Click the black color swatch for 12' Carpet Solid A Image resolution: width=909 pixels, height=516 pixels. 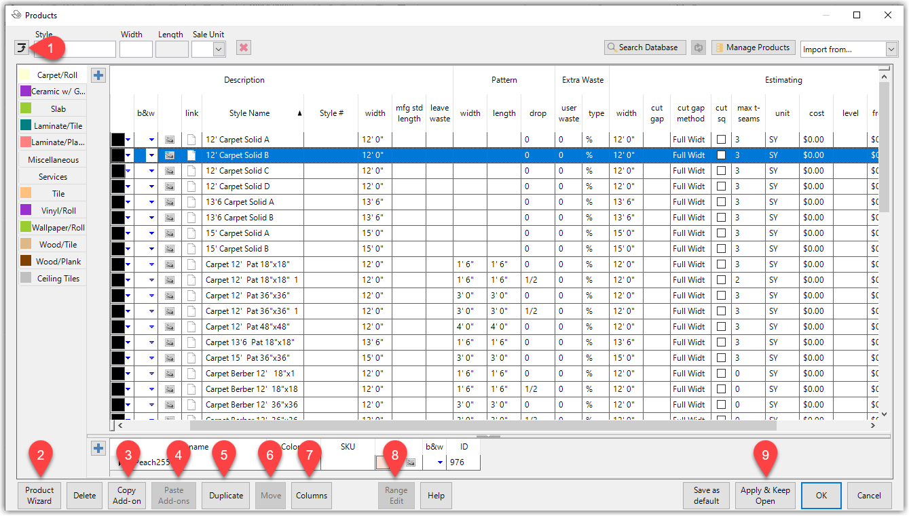[117, 140]
